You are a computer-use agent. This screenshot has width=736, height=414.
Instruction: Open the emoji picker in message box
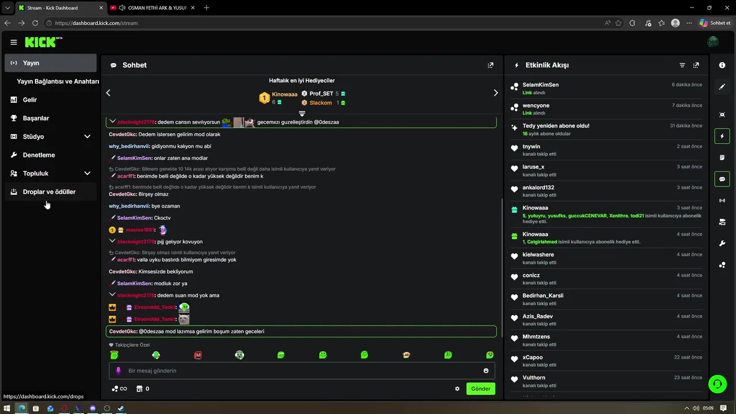pyautogui.click(x=486, y=371)
